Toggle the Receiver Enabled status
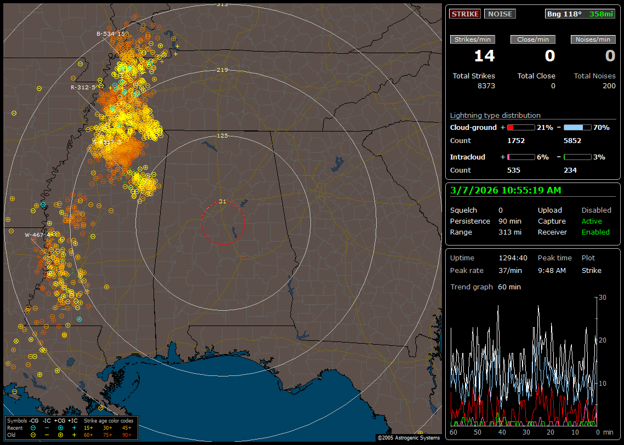This screenshot has height=445, width=624. pyautogui.click(x=595, y=232)
